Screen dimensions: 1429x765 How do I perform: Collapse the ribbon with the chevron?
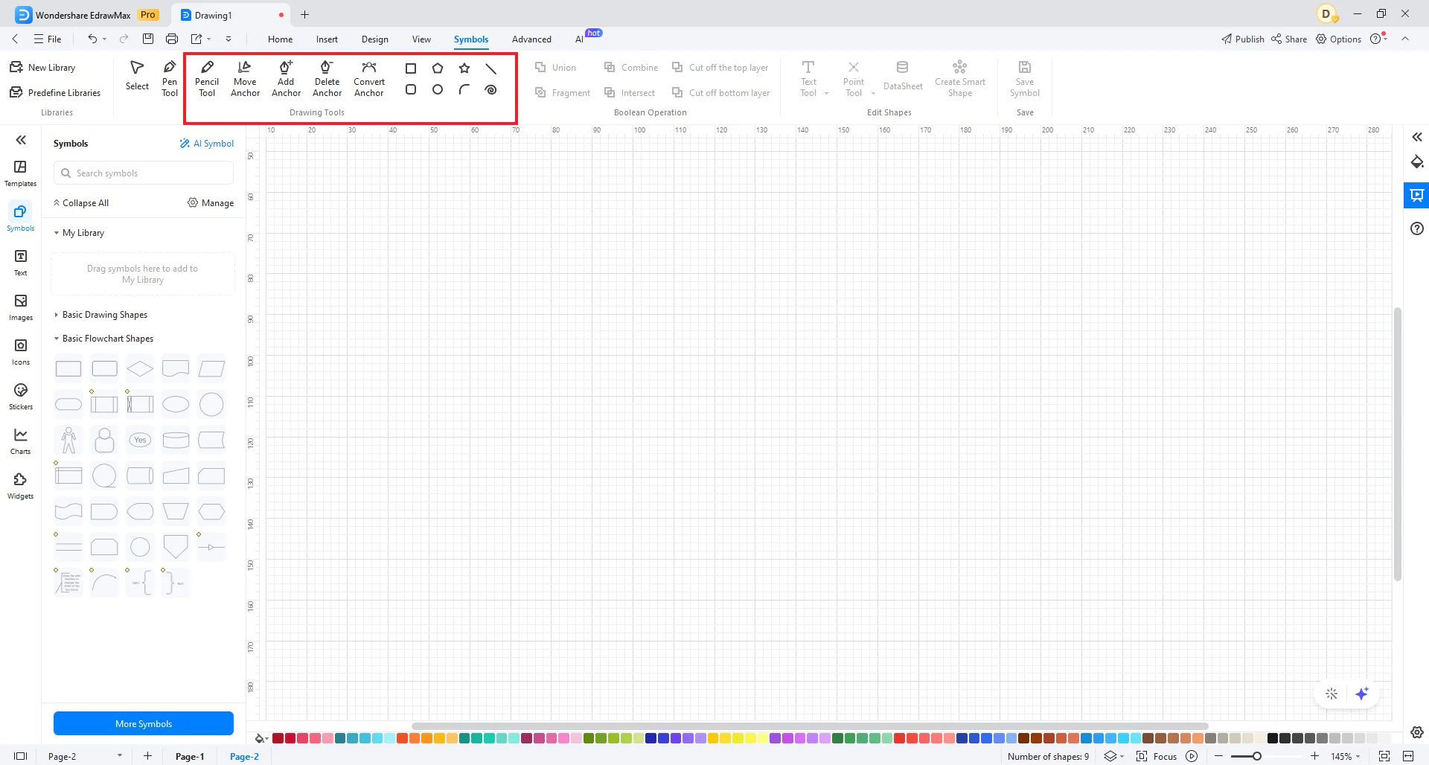(1405, 39)
